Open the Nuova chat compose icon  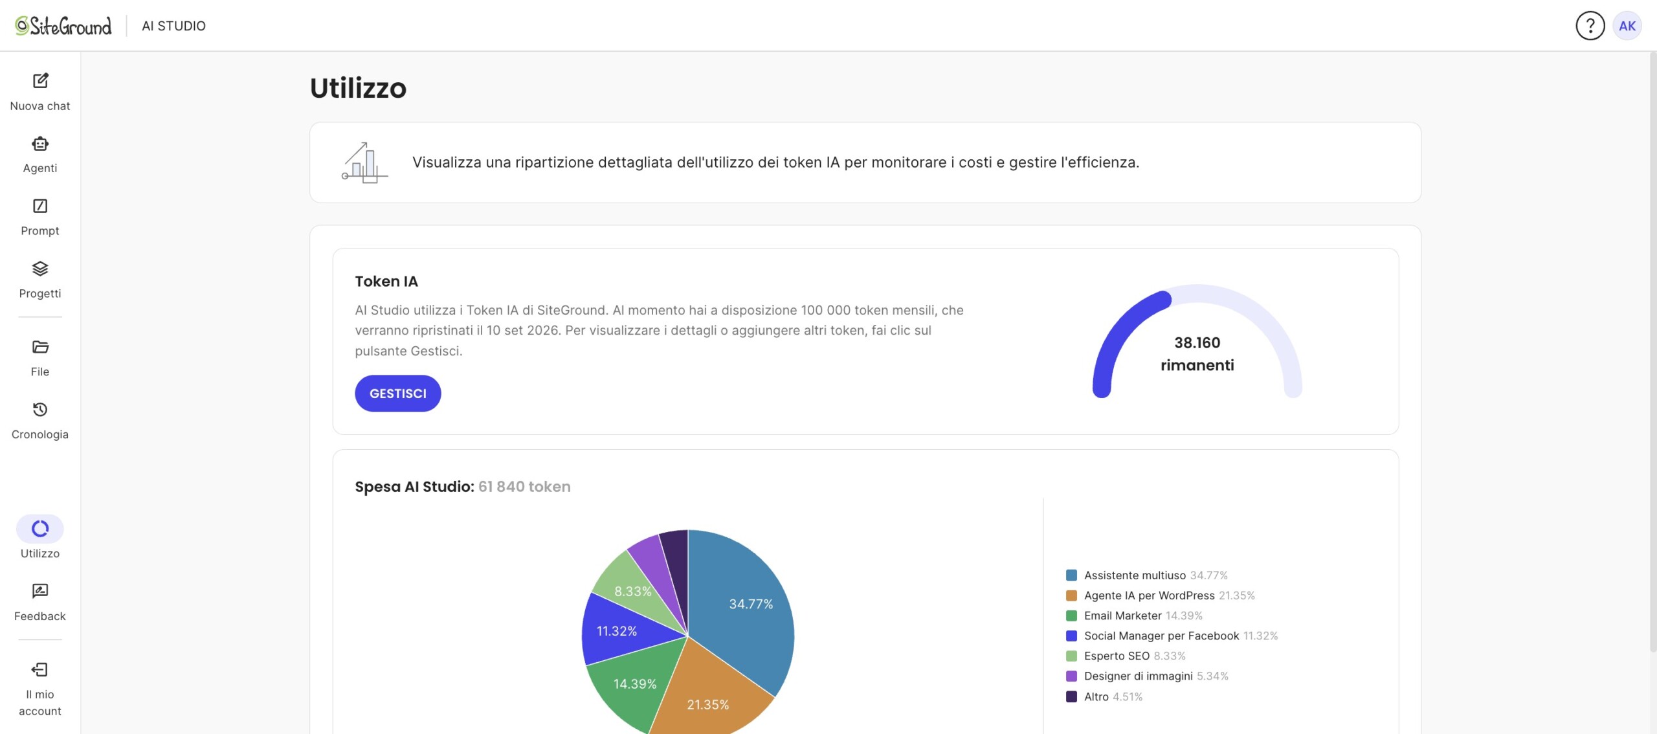(x=40, y=80)
